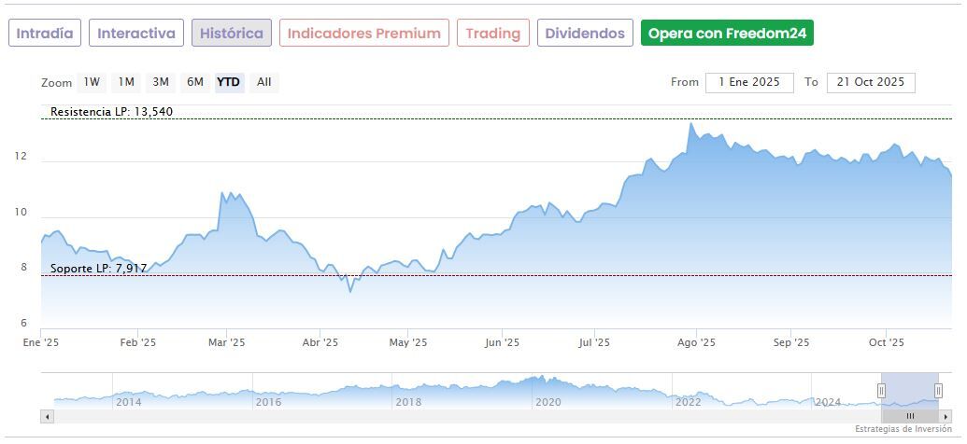Click the navigator scrollbar thumb
Image resolution: width=967 pixels, height=444 pixels.
[910, 416]
